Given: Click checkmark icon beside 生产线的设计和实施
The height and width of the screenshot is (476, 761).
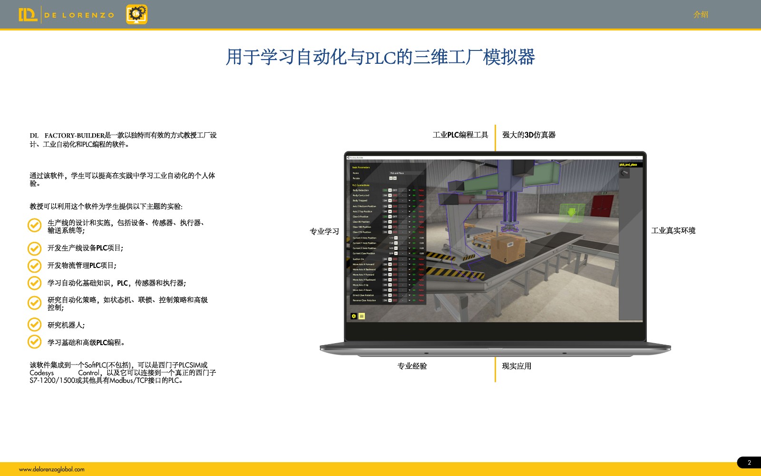Looking at the screenshot, I should coord(34,225).
